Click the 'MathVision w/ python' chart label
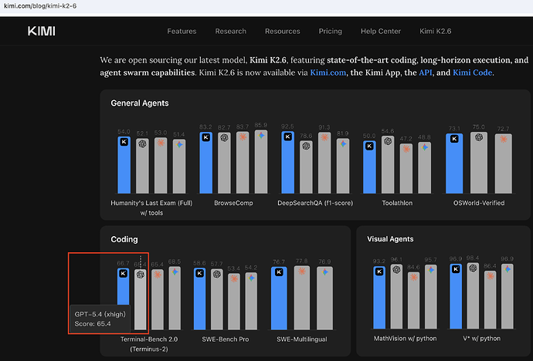The width and height of the screenshot is (533, 361). click(x=406, y=339)
